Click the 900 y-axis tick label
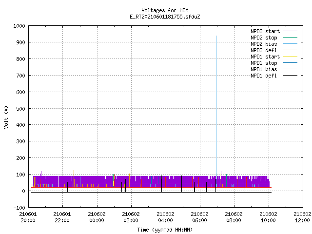312x234 pixels. tap(20, 42)
